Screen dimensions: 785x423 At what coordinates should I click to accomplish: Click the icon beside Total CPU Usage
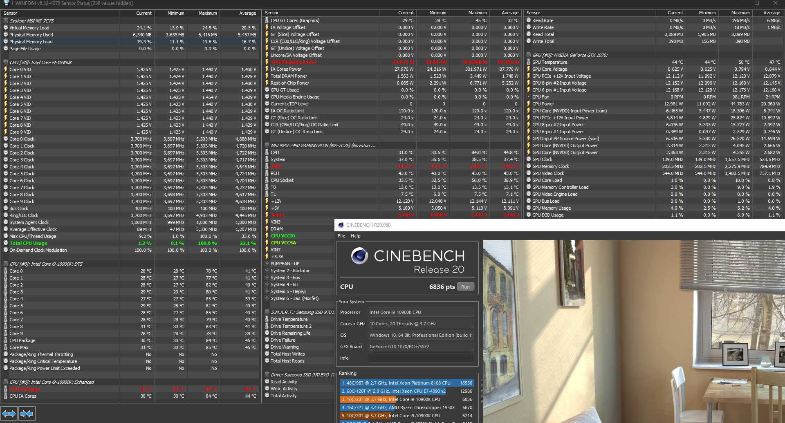6,243
